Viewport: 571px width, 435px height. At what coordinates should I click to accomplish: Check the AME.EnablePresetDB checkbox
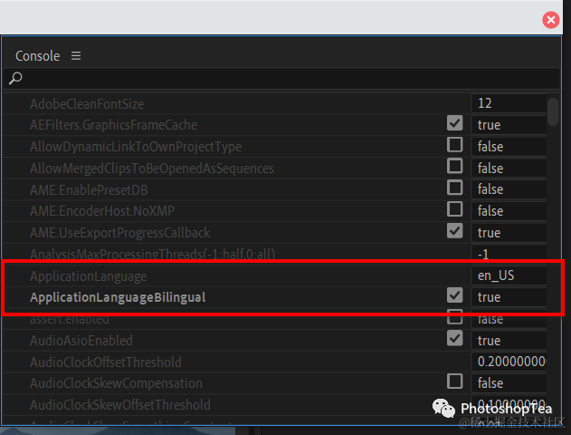[455, 188]
